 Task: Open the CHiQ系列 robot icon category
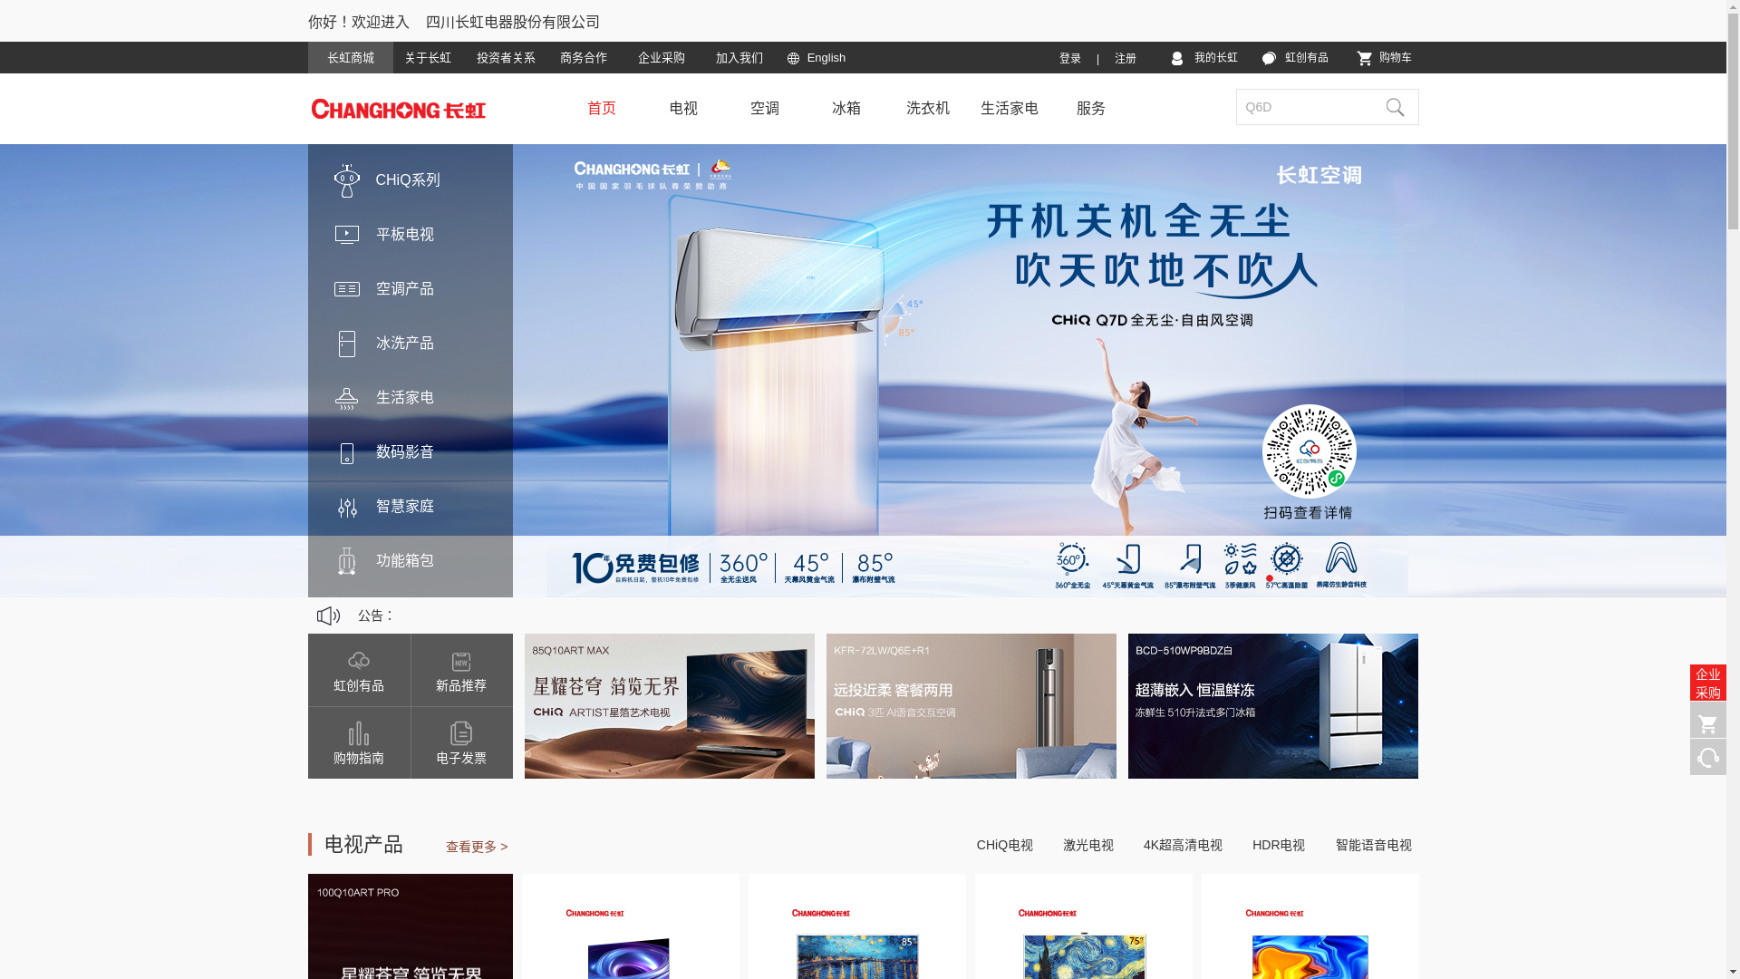(347, 180)
